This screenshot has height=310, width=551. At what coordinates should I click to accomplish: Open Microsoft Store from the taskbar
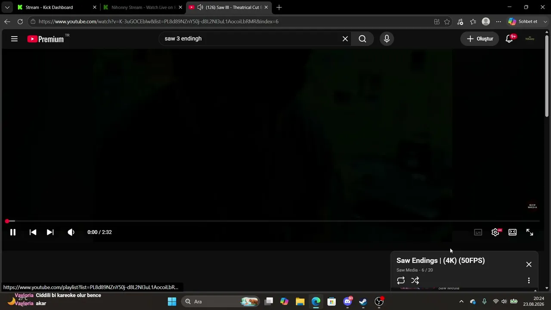(x=331, y=301)
